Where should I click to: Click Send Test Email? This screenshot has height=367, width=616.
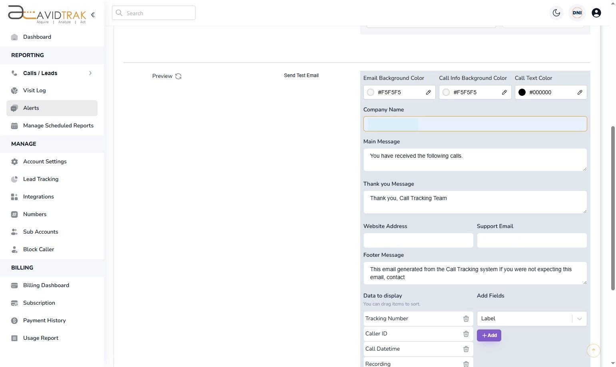(x=301, y=75)
